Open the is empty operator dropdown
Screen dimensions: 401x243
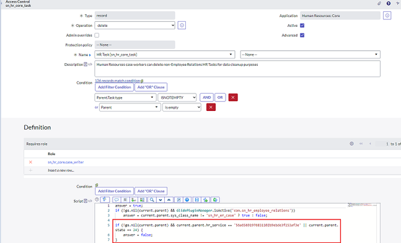click(182, 107)
